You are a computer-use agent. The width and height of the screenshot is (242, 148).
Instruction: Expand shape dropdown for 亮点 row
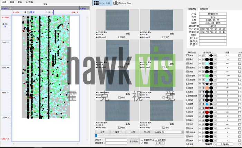[215, 64]
